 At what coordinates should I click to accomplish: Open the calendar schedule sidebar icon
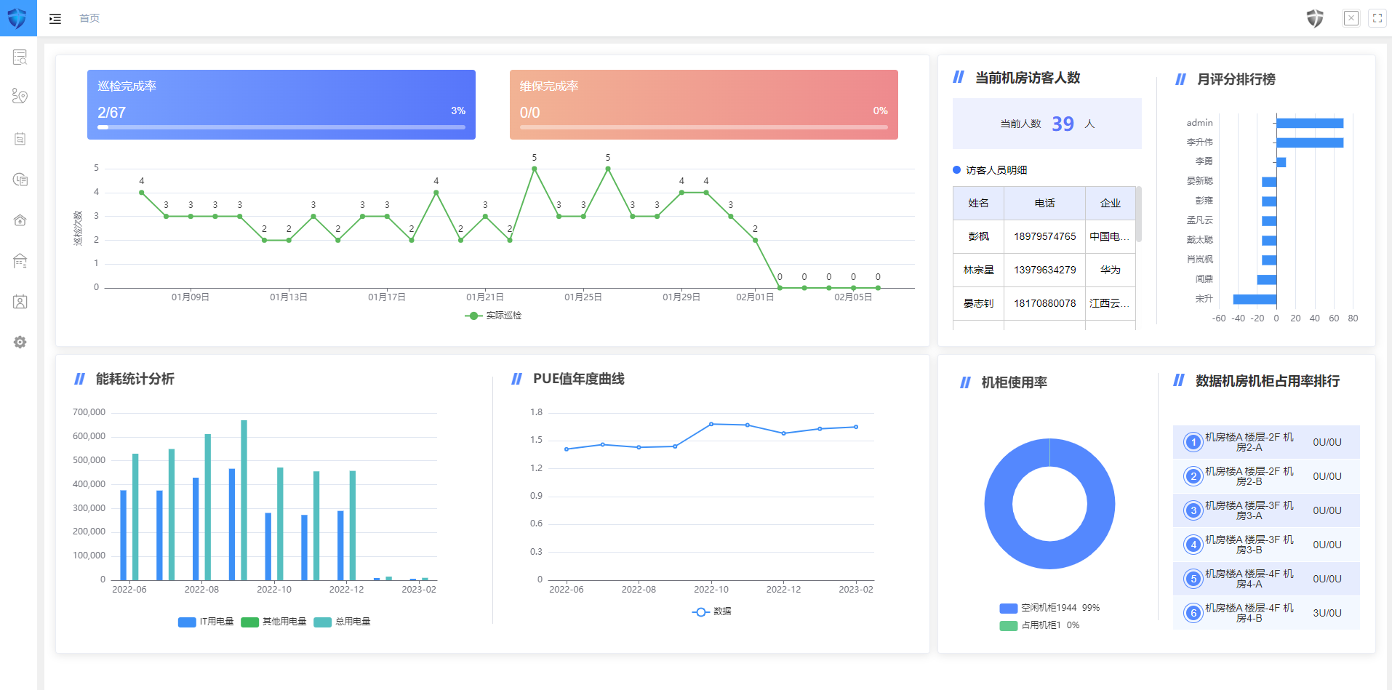[20, 138]
